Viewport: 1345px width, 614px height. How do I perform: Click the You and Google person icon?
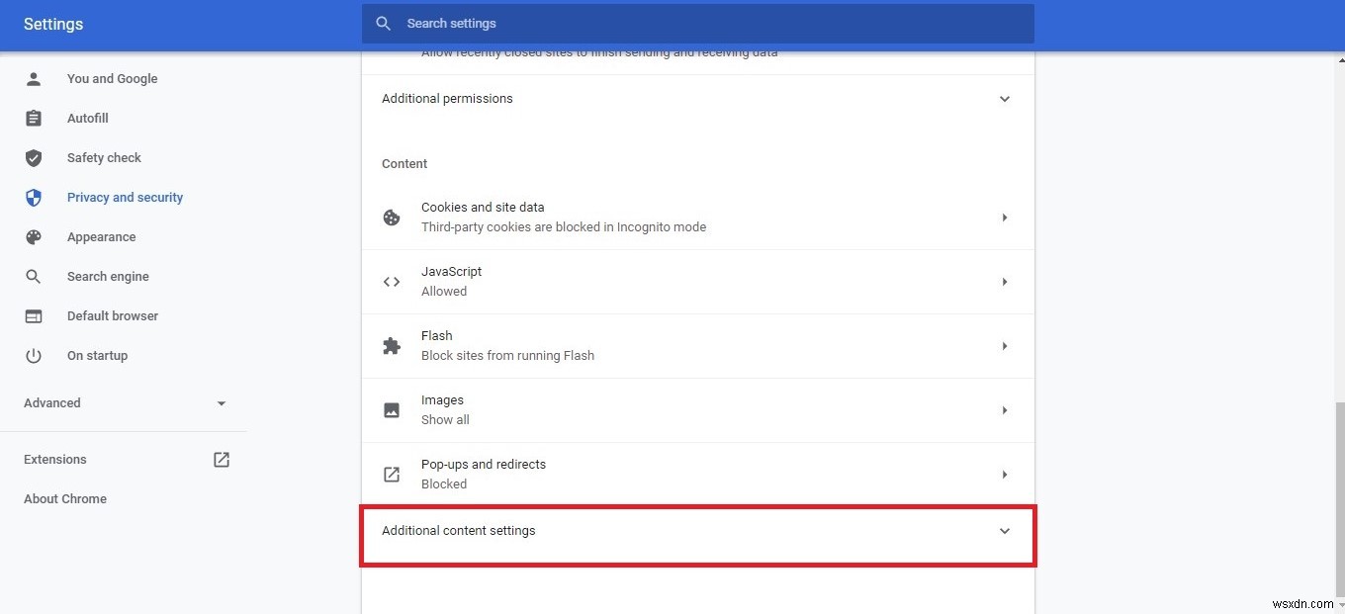(34, 79)
